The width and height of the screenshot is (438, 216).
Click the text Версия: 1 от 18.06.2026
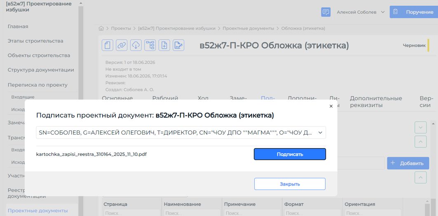coord(130,63)
